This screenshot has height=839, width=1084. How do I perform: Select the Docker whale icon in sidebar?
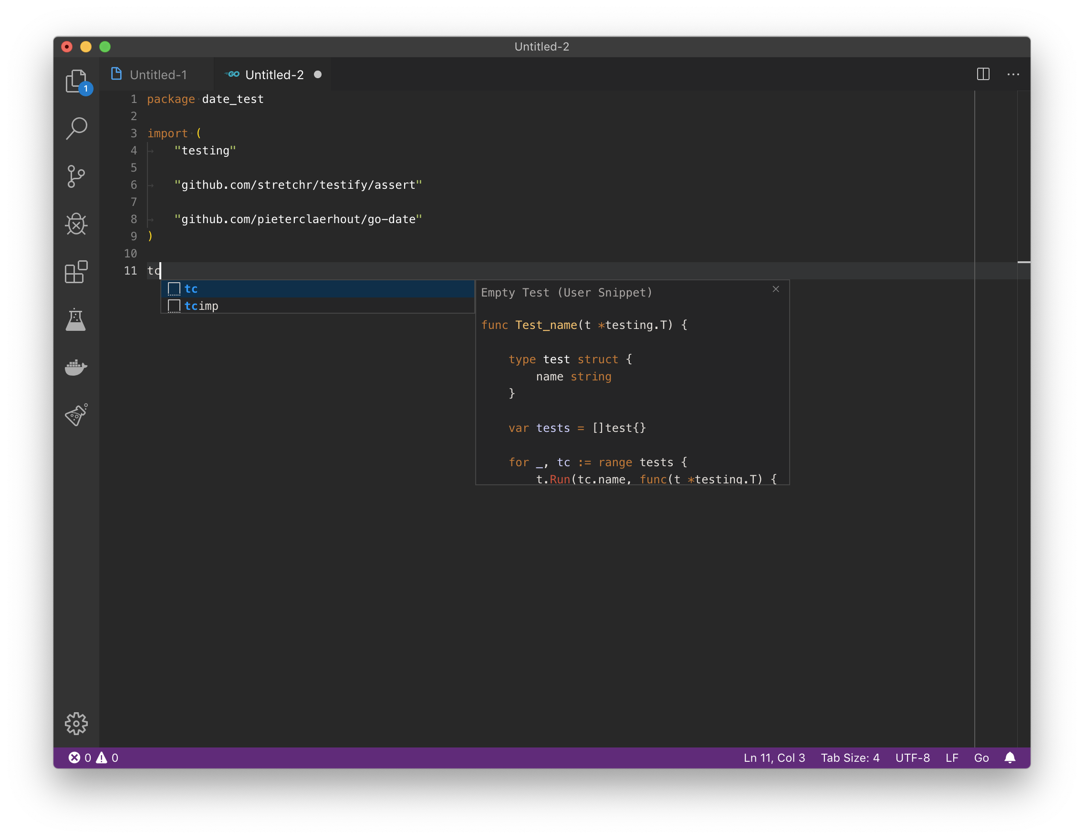[76, 368]
